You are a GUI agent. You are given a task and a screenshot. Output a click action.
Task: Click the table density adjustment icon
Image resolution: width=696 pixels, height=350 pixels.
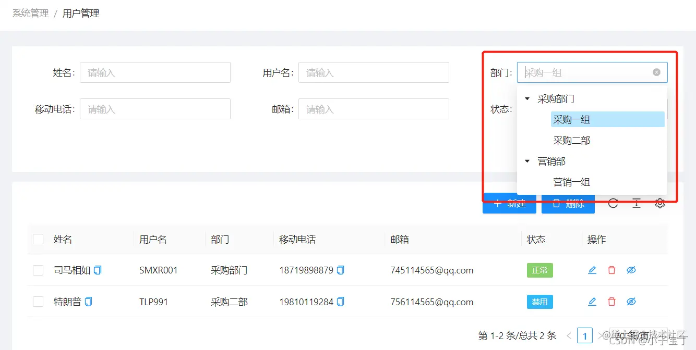(637, 203)
